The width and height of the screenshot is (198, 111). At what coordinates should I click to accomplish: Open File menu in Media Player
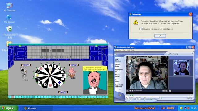coord(116,50)
